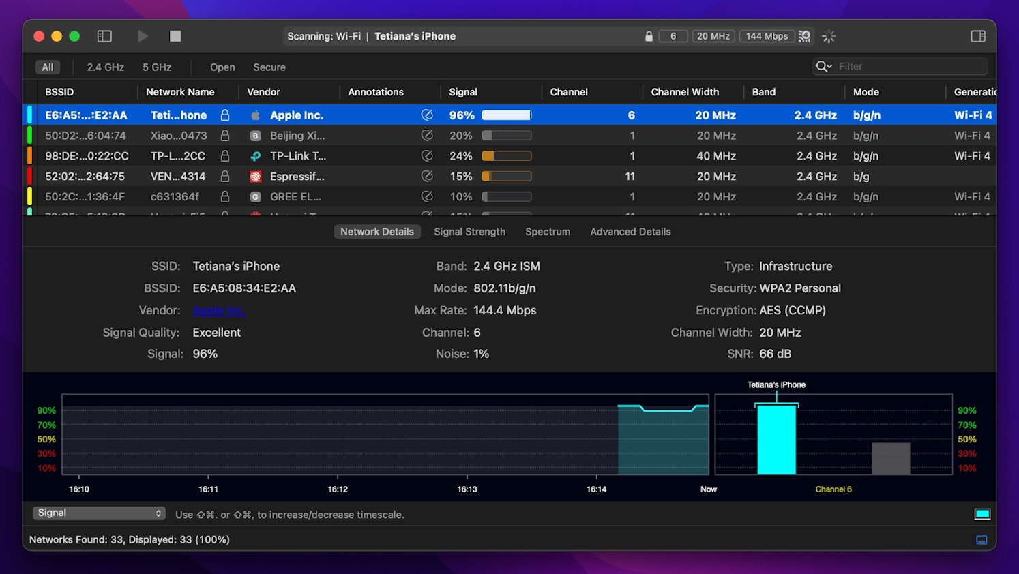Stop scanning with the stop button
Screen dimensions: 1019x574
pos(175,36)
